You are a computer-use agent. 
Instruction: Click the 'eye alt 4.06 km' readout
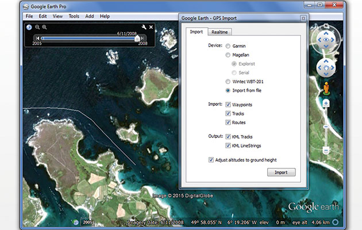[311, 223]
